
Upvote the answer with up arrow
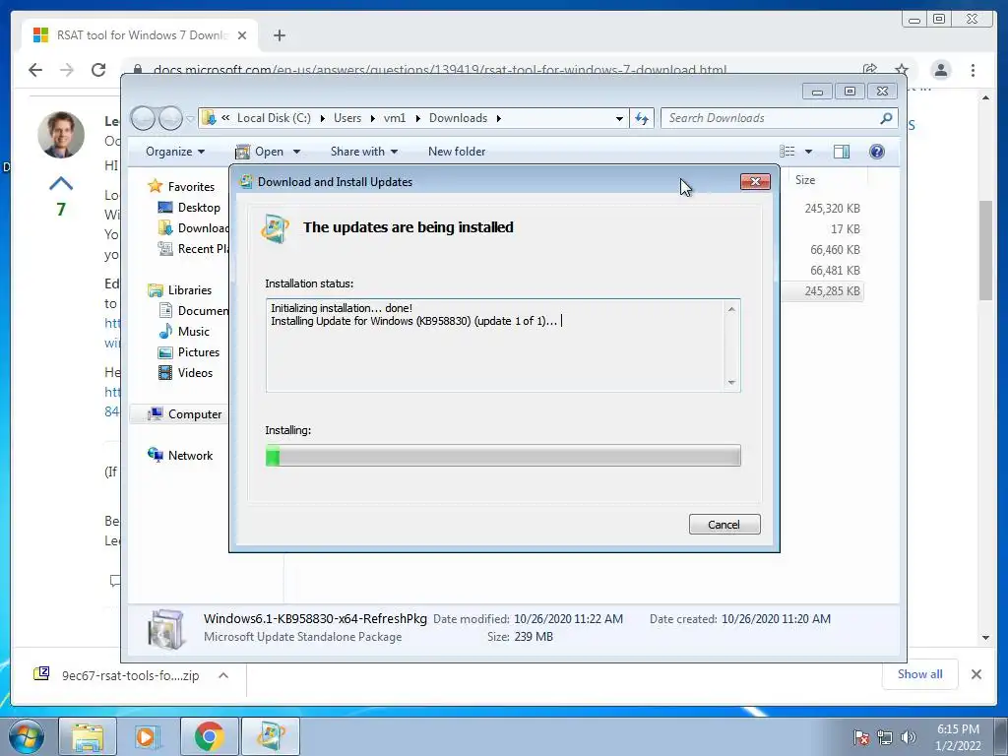coord(61,184)
